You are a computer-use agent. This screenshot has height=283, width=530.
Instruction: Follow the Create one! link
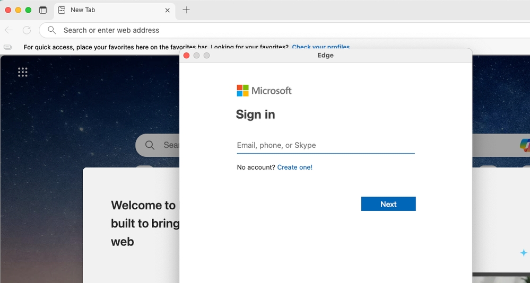(x=294, y=167)
